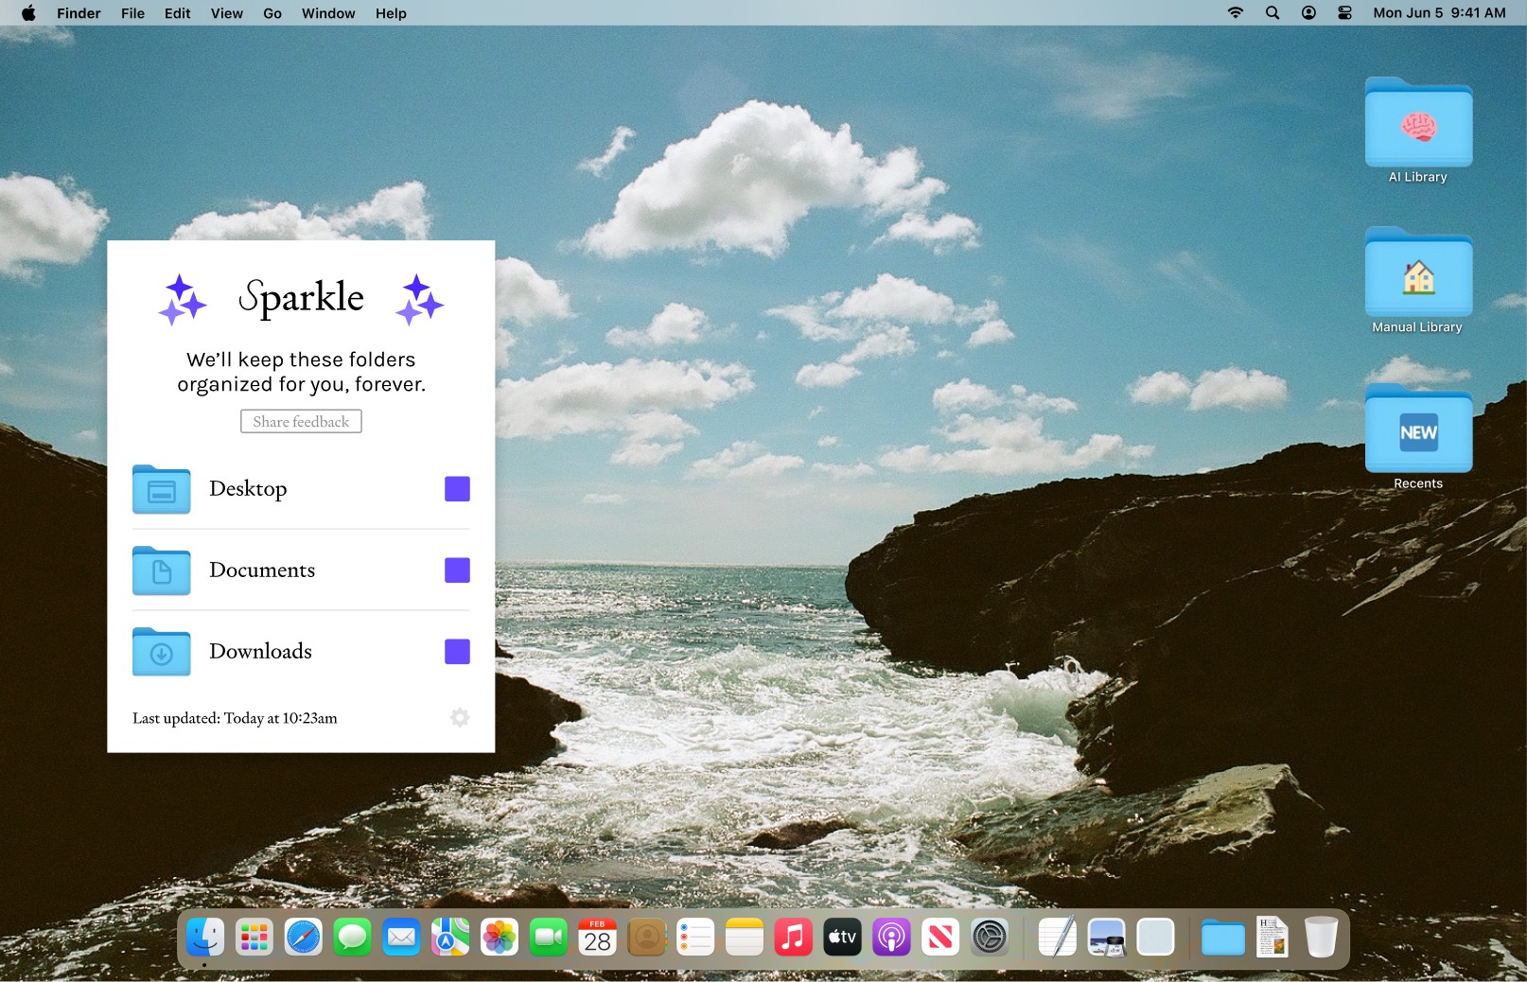
Task: Open the blue folder stack in Dock
Action: click(1223, 938)
